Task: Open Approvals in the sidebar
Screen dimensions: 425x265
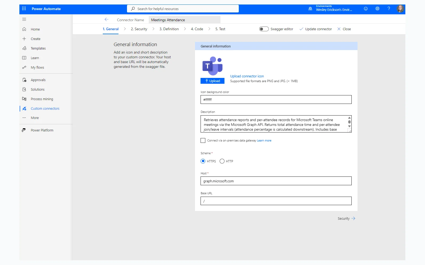Action: pyautogui.click(x=38, y=80)
